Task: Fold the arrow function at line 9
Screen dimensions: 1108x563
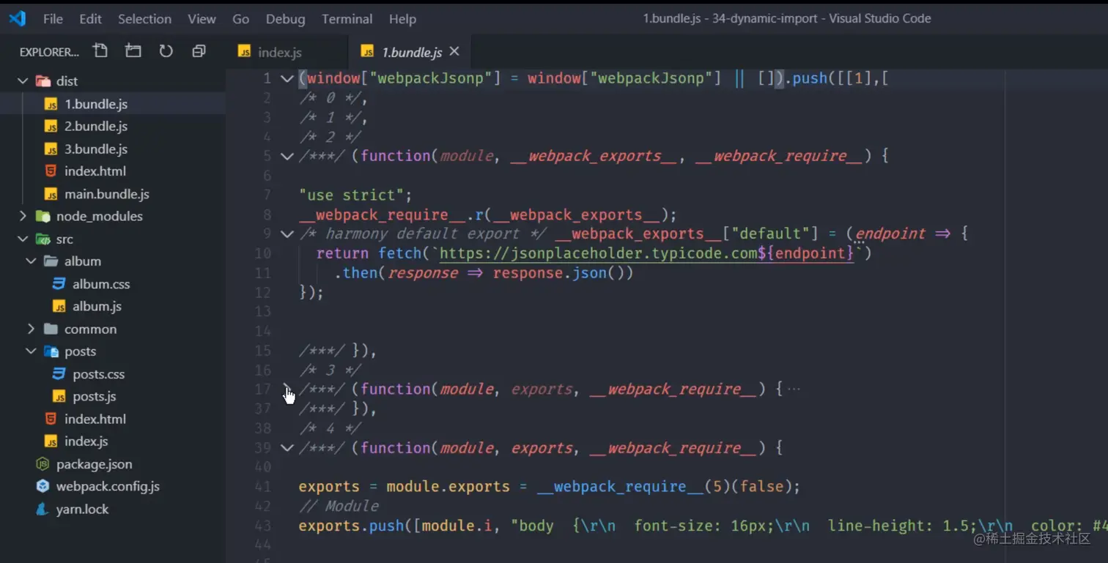Action: coord(287,234)
